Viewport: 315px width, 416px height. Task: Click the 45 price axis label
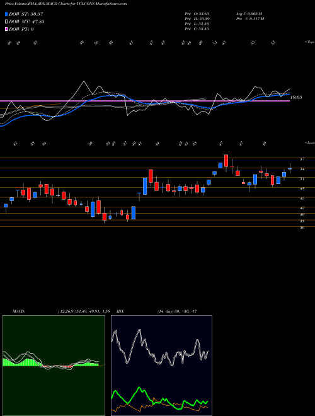[302, 198]
